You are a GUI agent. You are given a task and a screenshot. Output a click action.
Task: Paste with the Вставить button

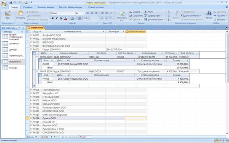(21, 16)
